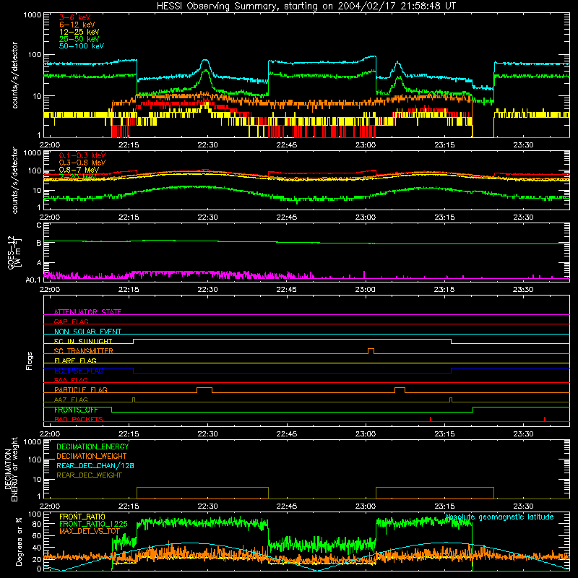The image size is (578, 578).
Task: Pick the PARTICLE_FLAG label
Action: point(81,389)
